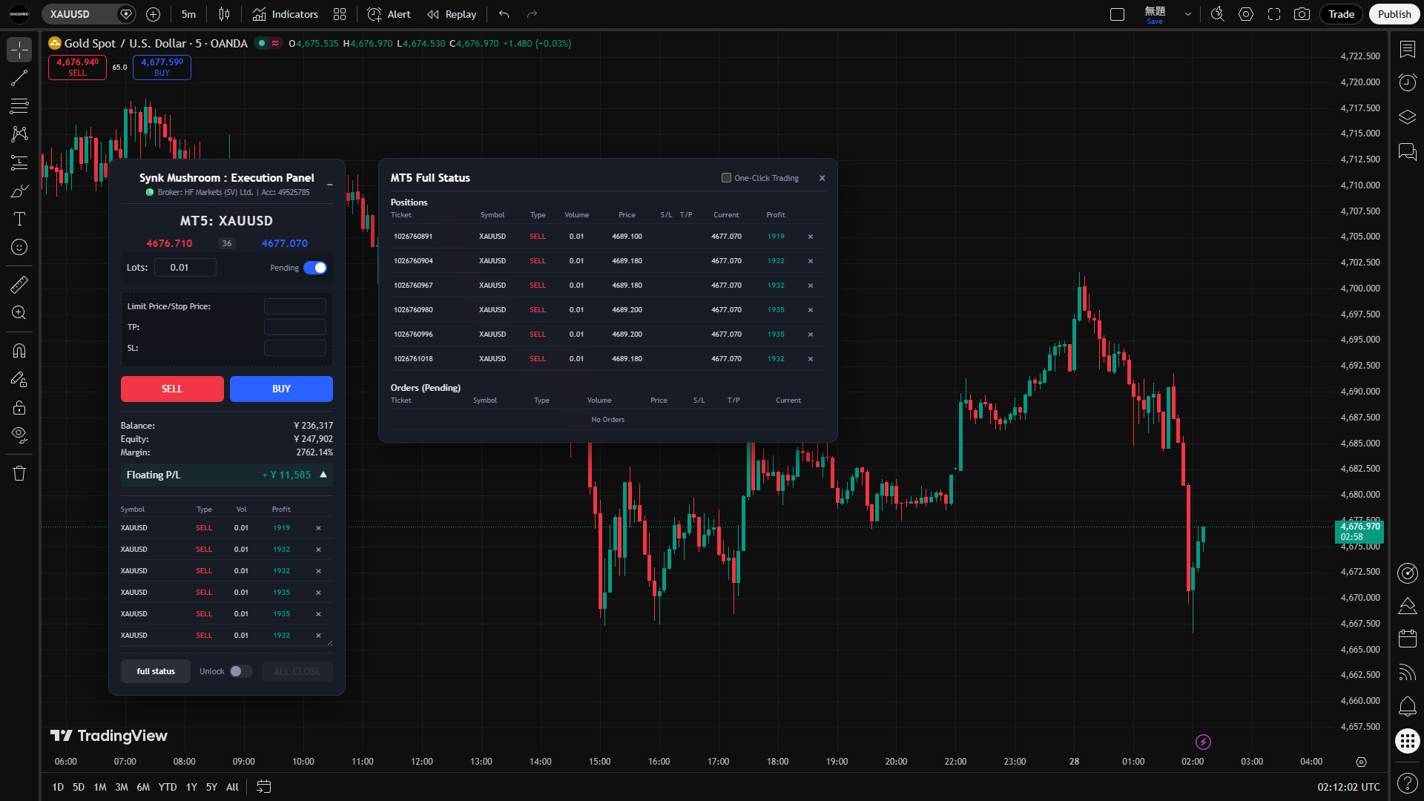Open the Pine editor icon in sidebar
Image resolution: width=1424 pixels, height=801 pixels.
(1407, 607)
